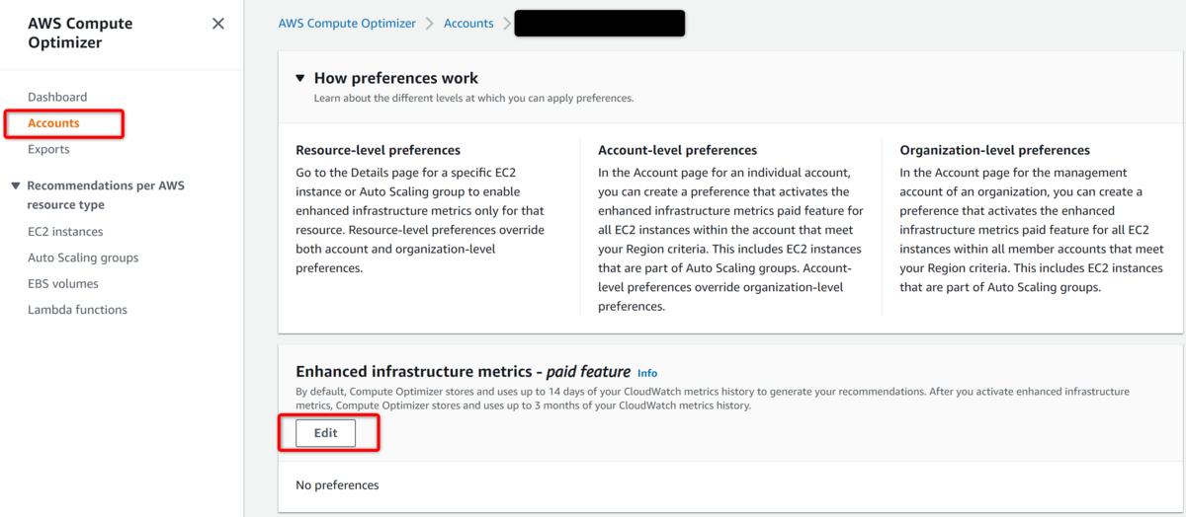The height and width of the screenshot is (517, 1186).
Task: Click the Accounts breadcrumb link
Action: pyautogui.click(x=468, y=23)
